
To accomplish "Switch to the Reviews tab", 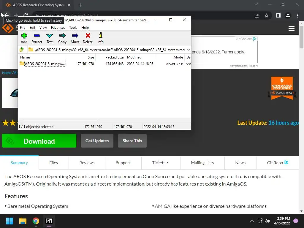I will (87, 163).
